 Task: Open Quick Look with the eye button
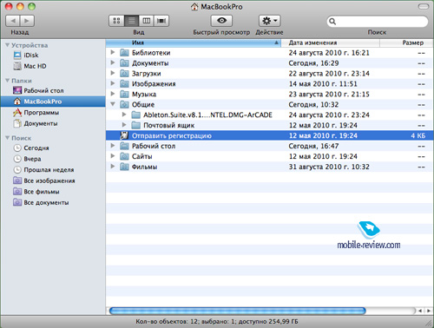[x=221, y=21]
